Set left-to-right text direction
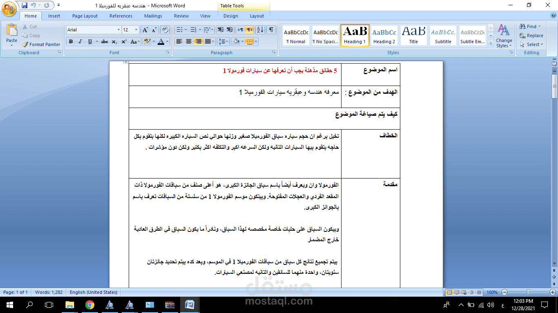 pos(241,30)
